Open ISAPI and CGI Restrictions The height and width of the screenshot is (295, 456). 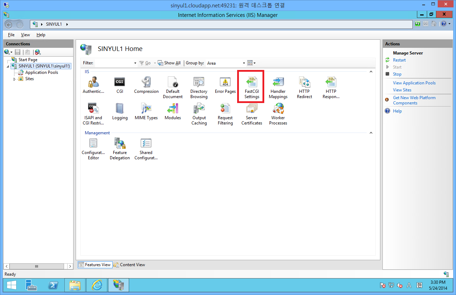coord(93,114)
